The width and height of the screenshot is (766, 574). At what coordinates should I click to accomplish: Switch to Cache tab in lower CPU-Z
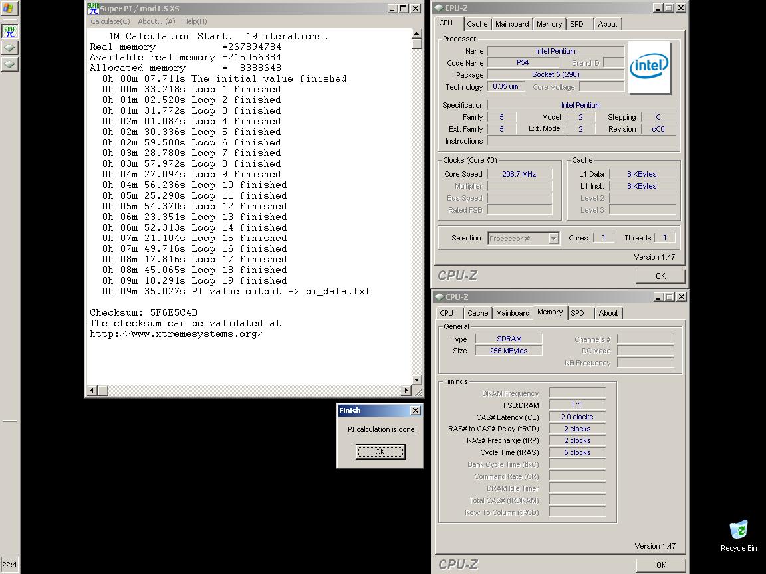coord(478,313)
